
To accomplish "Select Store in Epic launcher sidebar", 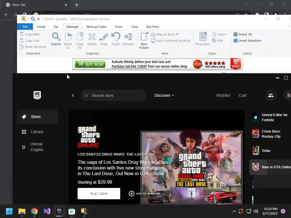I will pos(37,117).
